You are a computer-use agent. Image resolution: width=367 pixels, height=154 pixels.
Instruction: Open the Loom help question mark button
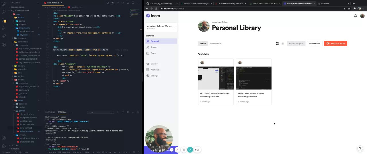[360, 148]
